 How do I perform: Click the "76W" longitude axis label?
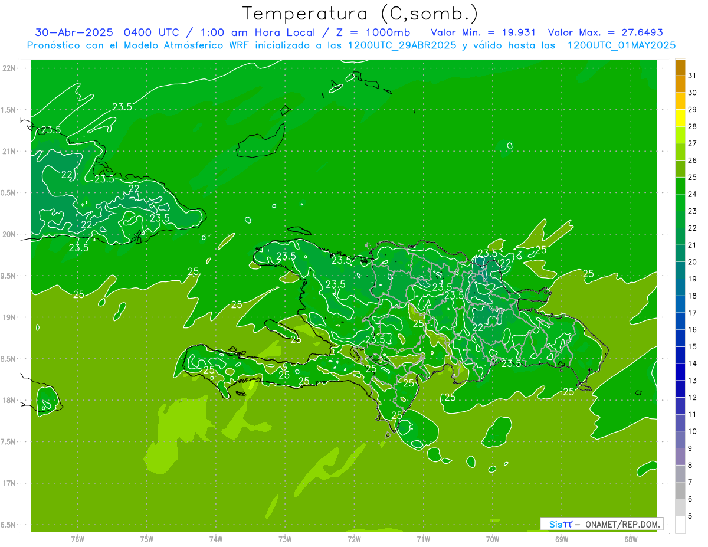point(77,539)
